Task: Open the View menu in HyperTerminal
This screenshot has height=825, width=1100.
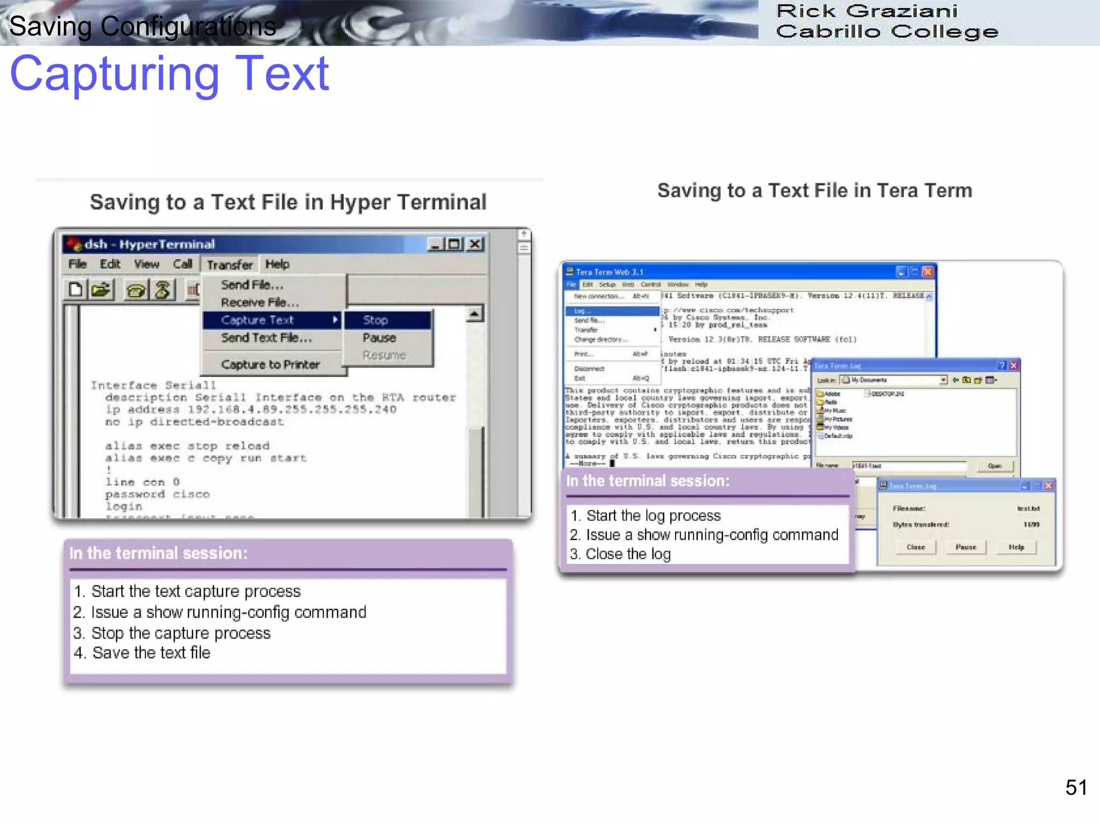Action: [147, 264]
